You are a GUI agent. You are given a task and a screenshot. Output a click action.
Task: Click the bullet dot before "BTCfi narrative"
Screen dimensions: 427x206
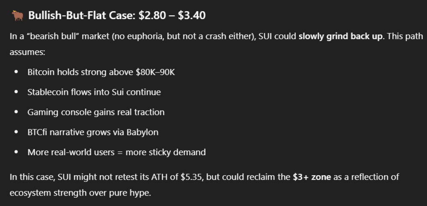16,132
